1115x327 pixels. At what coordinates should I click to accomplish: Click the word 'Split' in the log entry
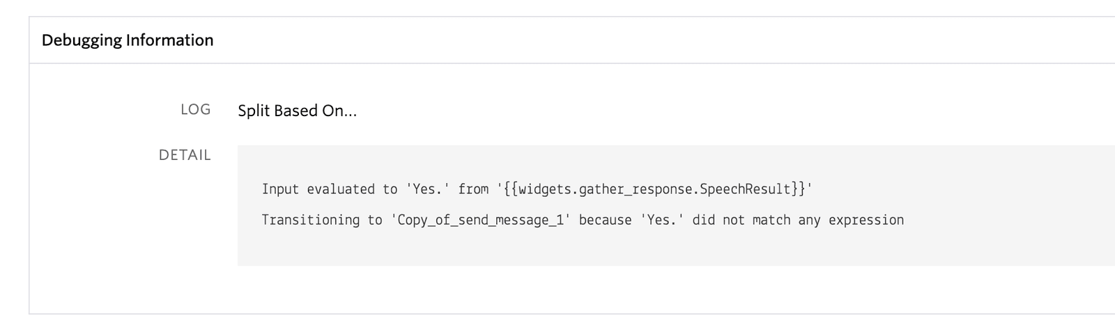(254, 111)
